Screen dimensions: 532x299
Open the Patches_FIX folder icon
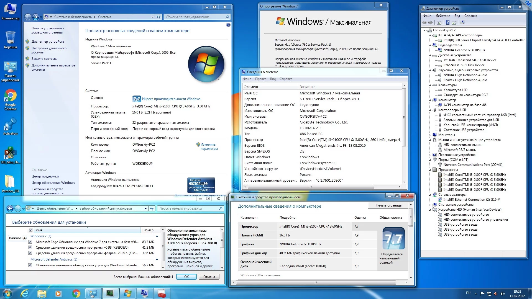(10, 182)
